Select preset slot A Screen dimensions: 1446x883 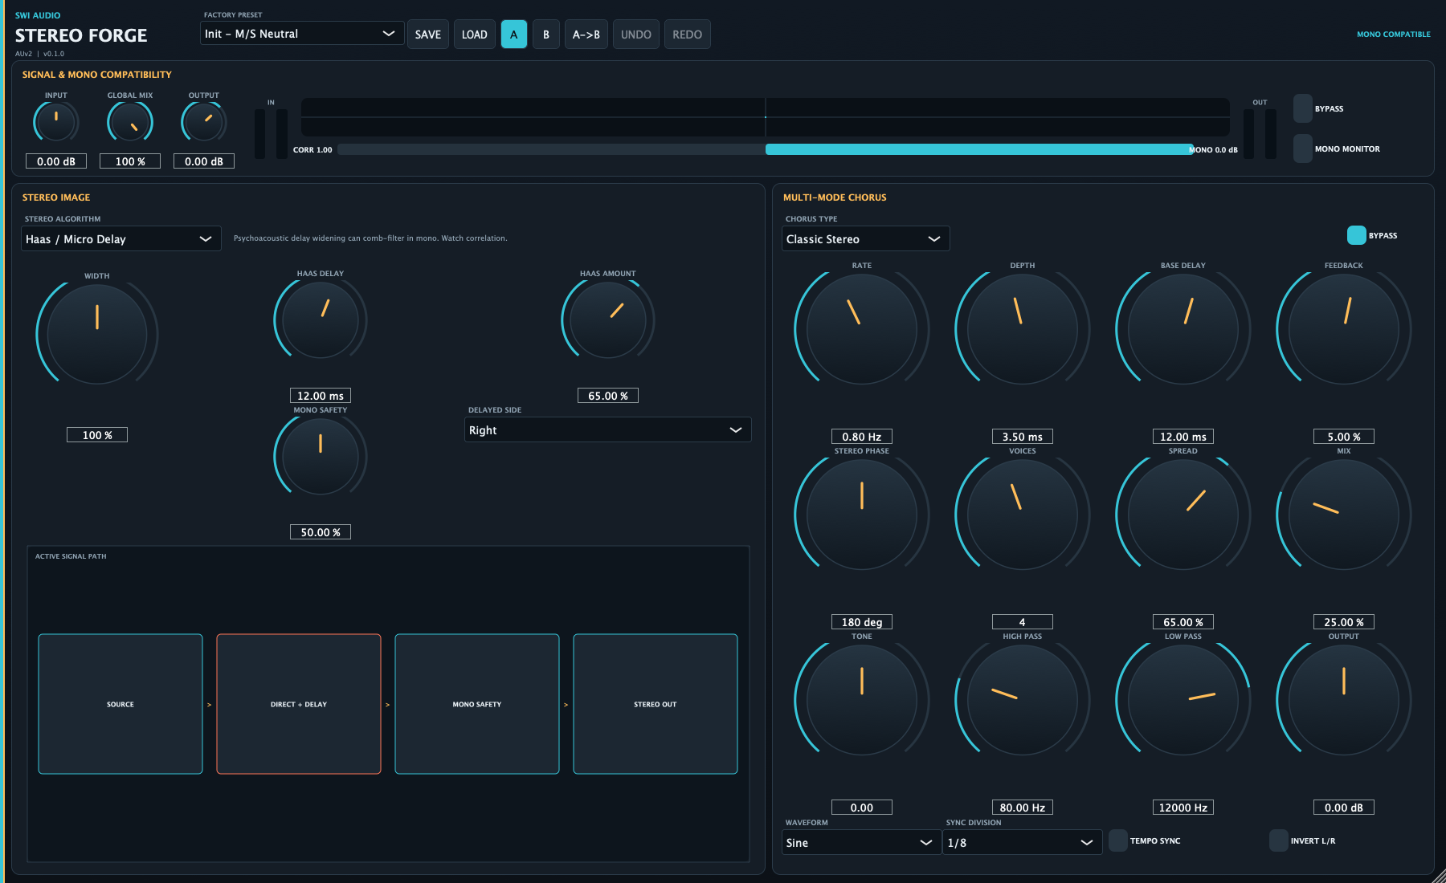[x=514, y=35]
